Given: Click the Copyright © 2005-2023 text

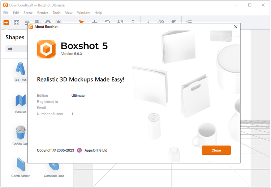Looking at the screenshot, I should point(55,150).
